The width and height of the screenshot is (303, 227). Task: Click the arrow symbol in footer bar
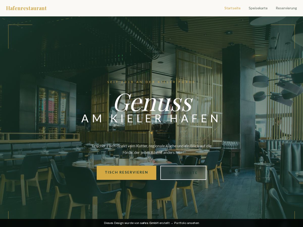(x=172, y=223)
